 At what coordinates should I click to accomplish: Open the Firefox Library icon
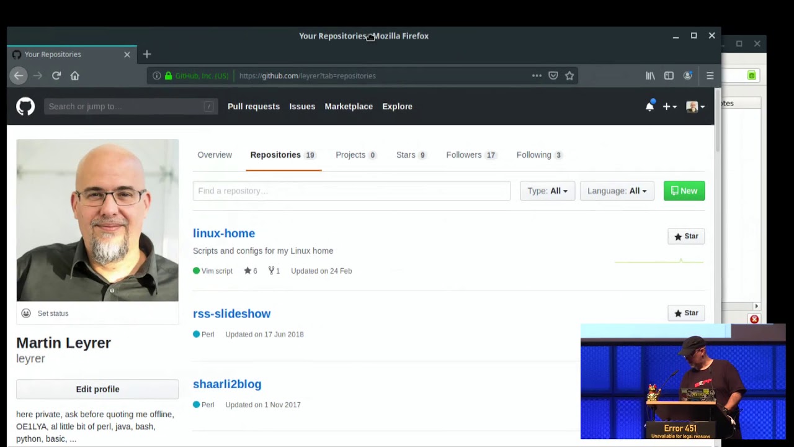tap(650, 76)
